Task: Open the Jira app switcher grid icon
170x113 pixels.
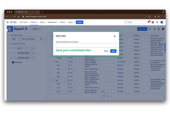Action: [8, 22]
